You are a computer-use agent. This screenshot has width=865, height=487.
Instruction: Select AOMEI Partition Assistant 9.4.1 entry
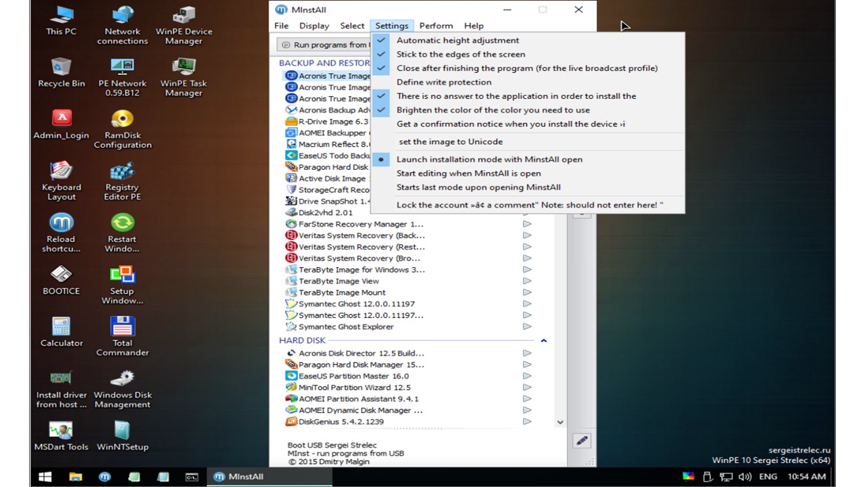pos(353,399)
